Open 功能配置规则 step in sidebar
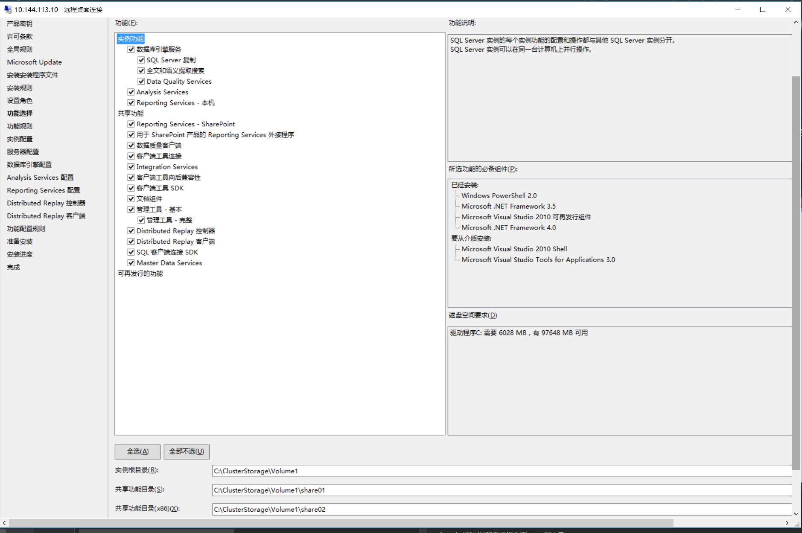Image resolution: width=802 pixels, height=533 pixels. 26,229
